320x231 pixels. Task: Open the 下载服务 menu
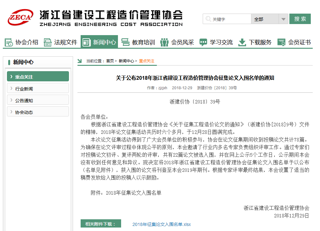coord(255,42)
